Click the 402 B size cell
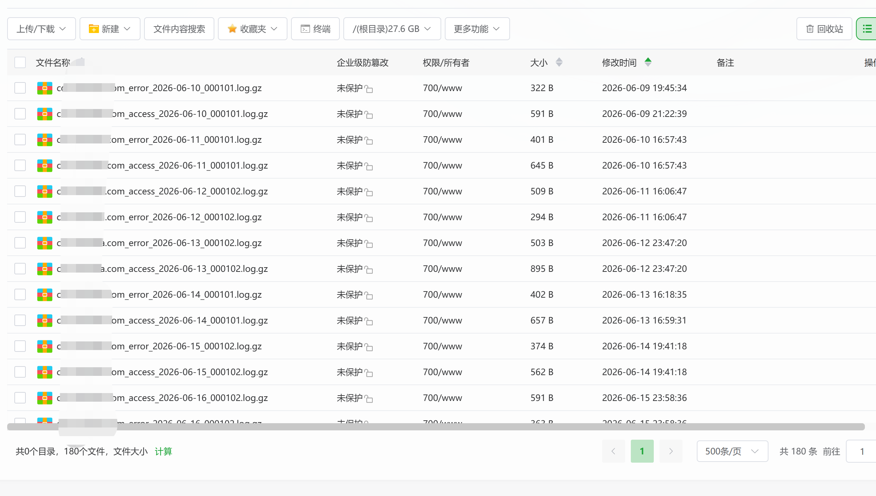 542,294
